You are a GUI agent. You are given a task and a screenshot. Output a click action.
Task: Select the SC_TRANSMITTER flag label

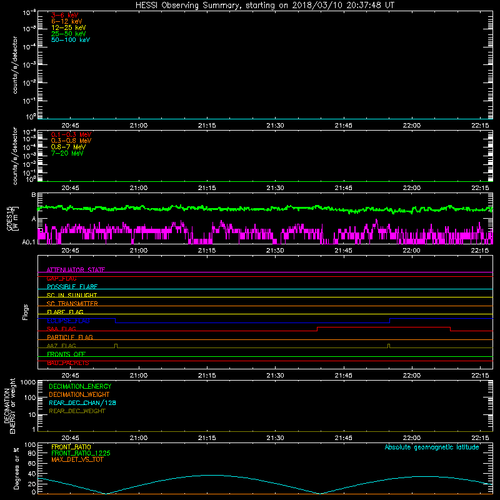pos(72,304)
